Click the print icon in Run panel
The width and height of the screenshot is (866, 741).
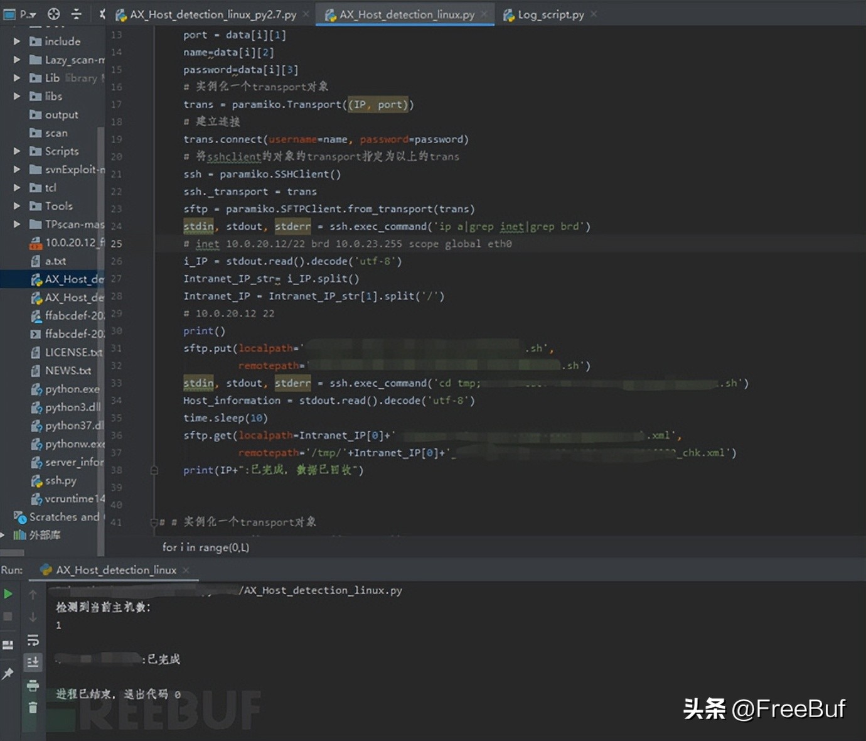click(x=33, y=685)
